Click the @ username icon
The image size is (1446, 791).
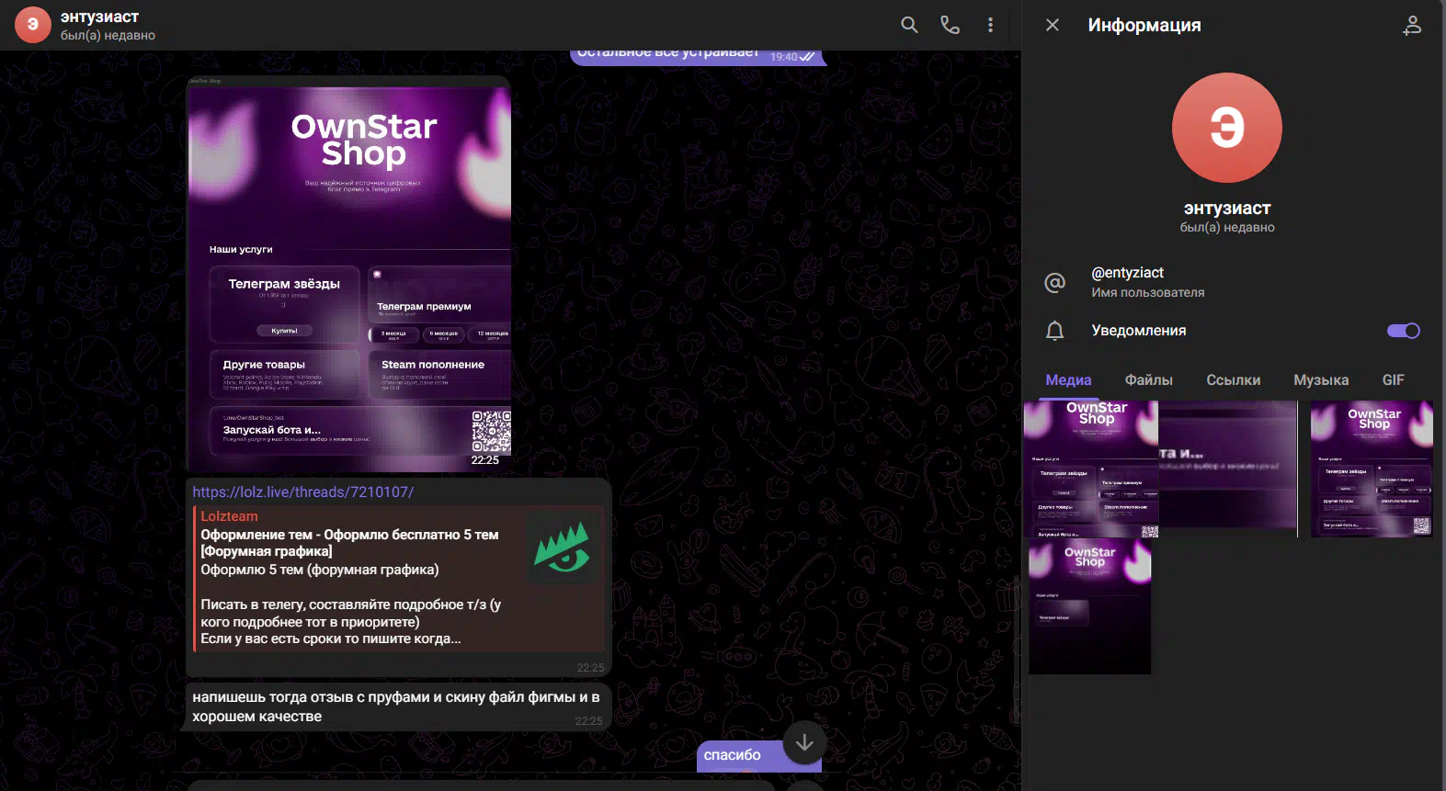click(1054, 282)
